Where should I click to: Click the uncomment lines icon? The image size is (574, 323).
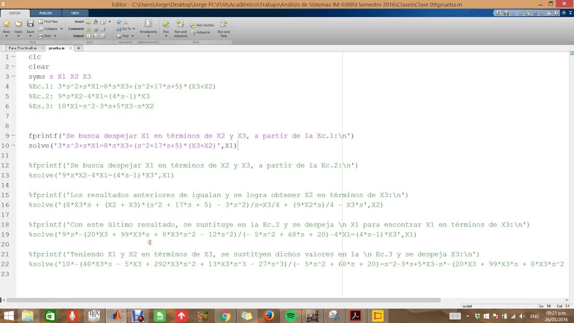(96, 29)
